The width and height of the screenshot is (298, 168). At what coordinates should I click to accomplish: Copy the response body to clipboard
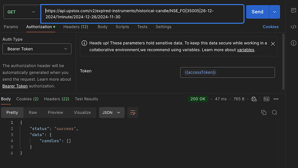[x=264, y=113]
